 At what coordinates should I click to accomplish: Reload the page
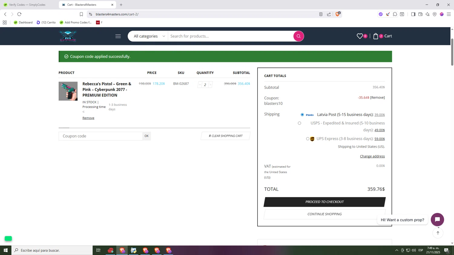point(19,14)
